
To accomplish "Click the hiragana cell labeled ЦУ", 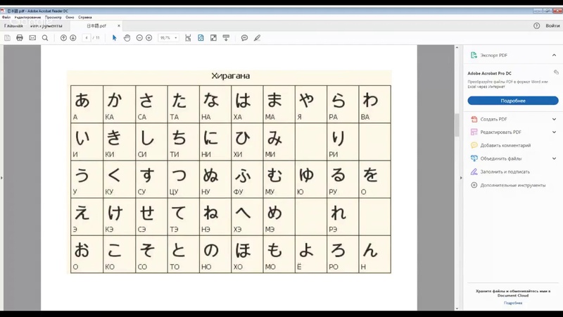I will (x=183, y=180).
